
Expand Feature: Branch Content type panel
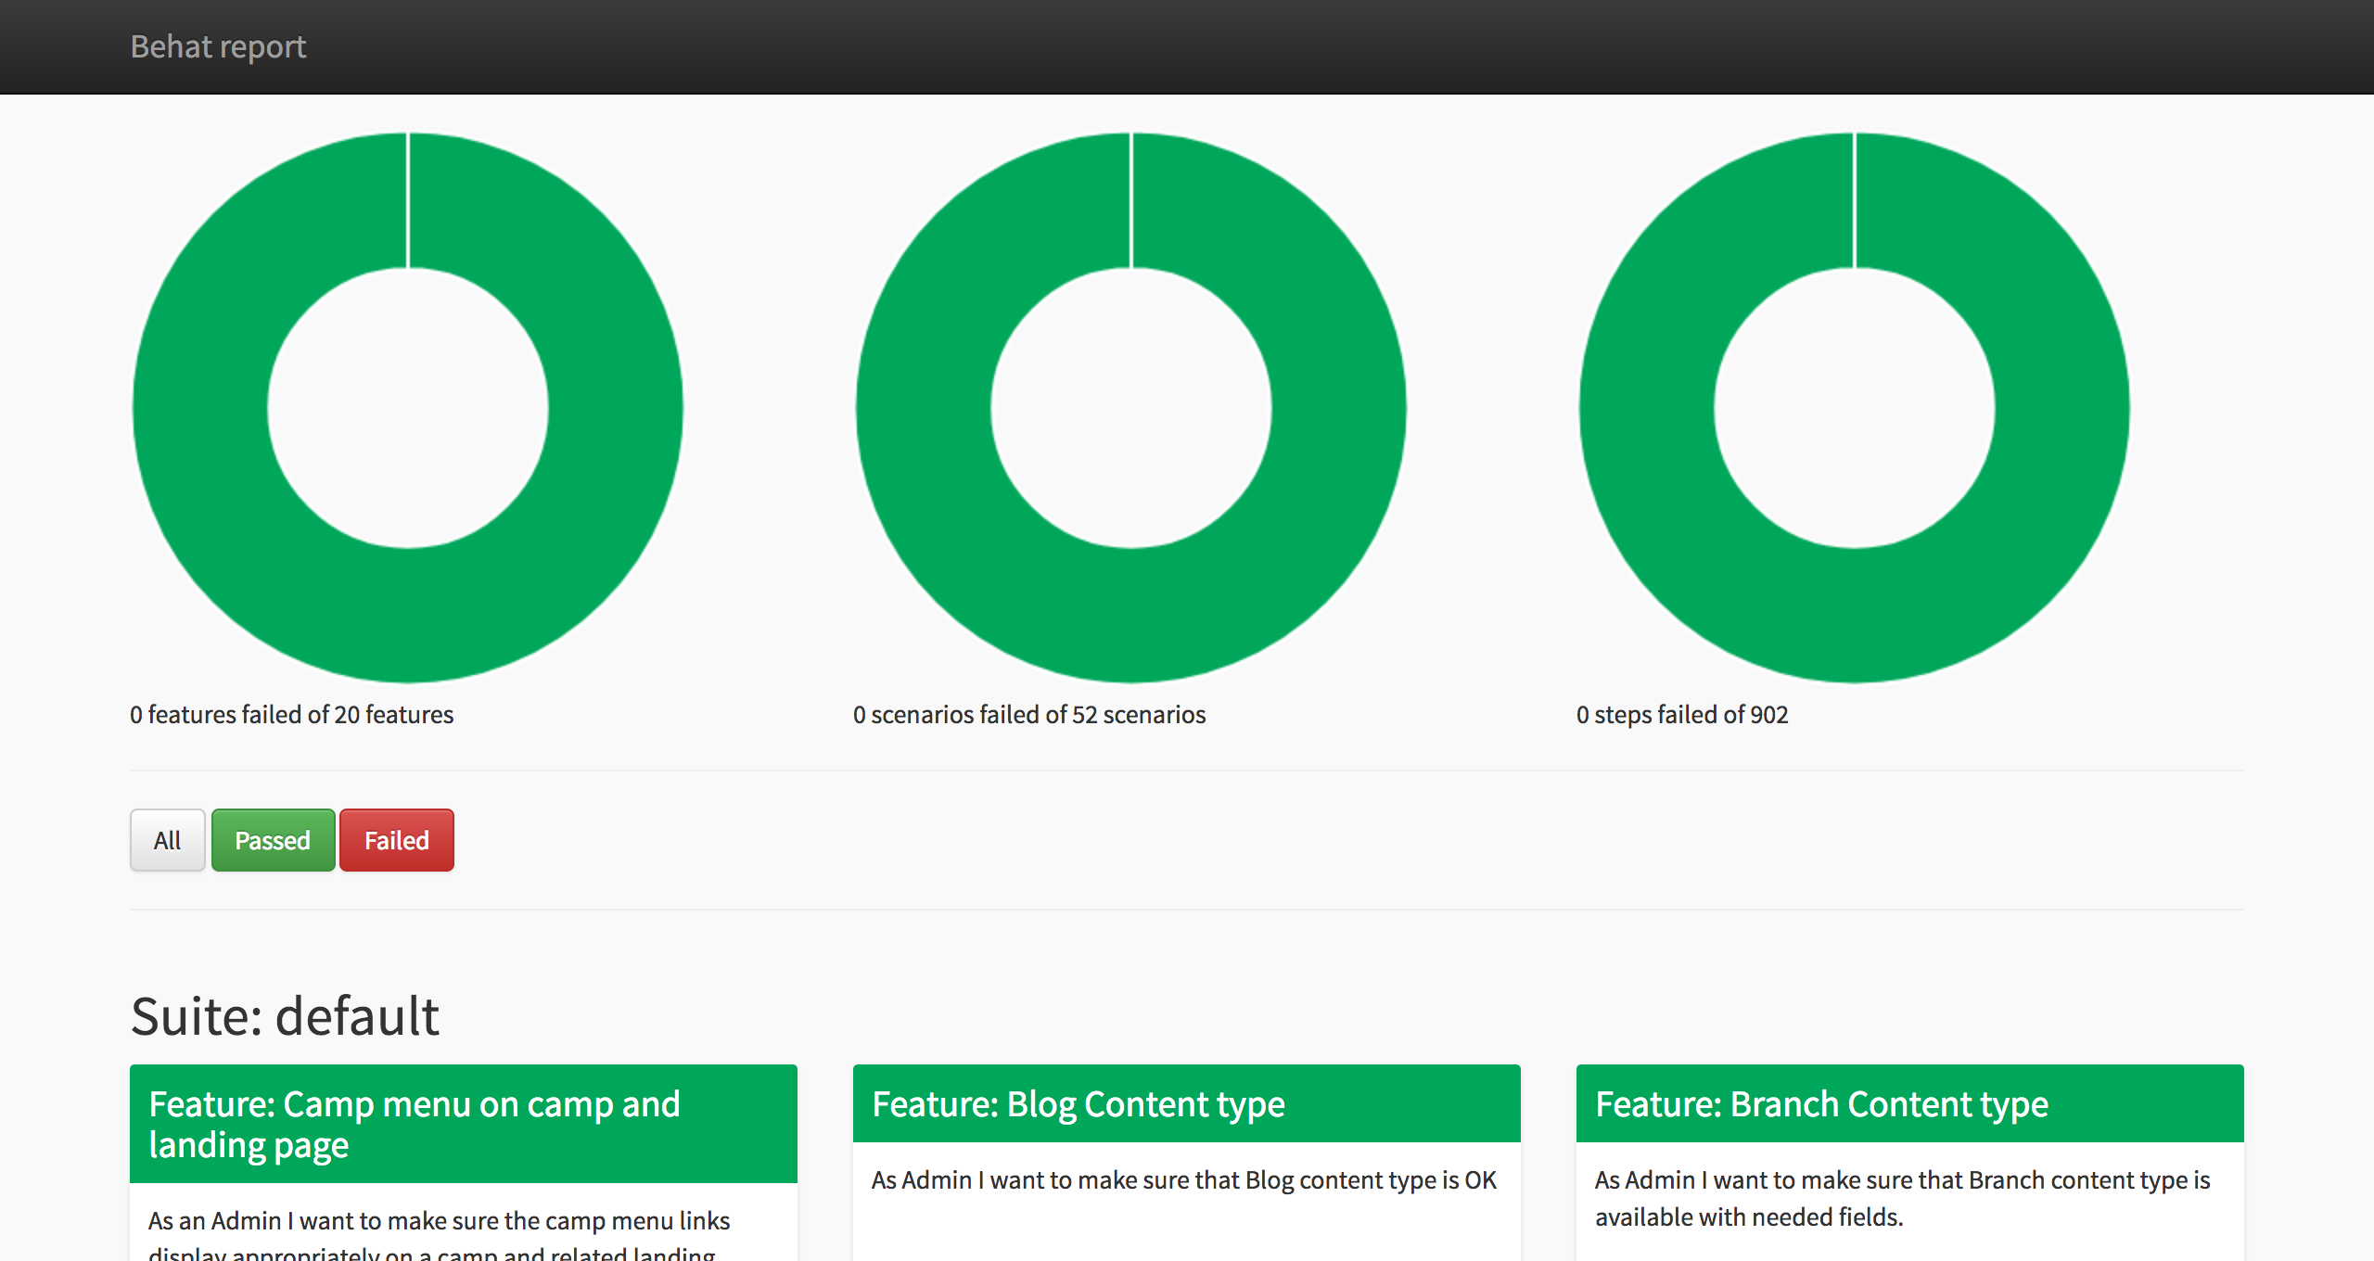coord(1821,1104)
